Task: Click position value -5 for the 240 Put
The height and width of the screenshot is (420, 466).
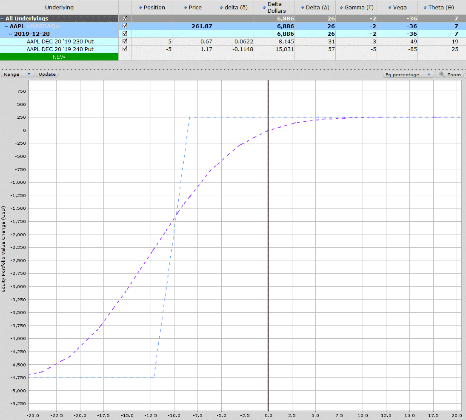Action: 169,49
